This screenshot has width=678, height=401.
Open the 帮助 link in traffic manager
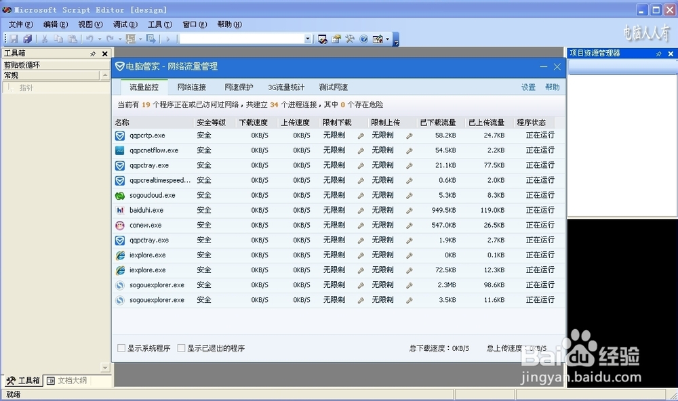click(552, 87)
